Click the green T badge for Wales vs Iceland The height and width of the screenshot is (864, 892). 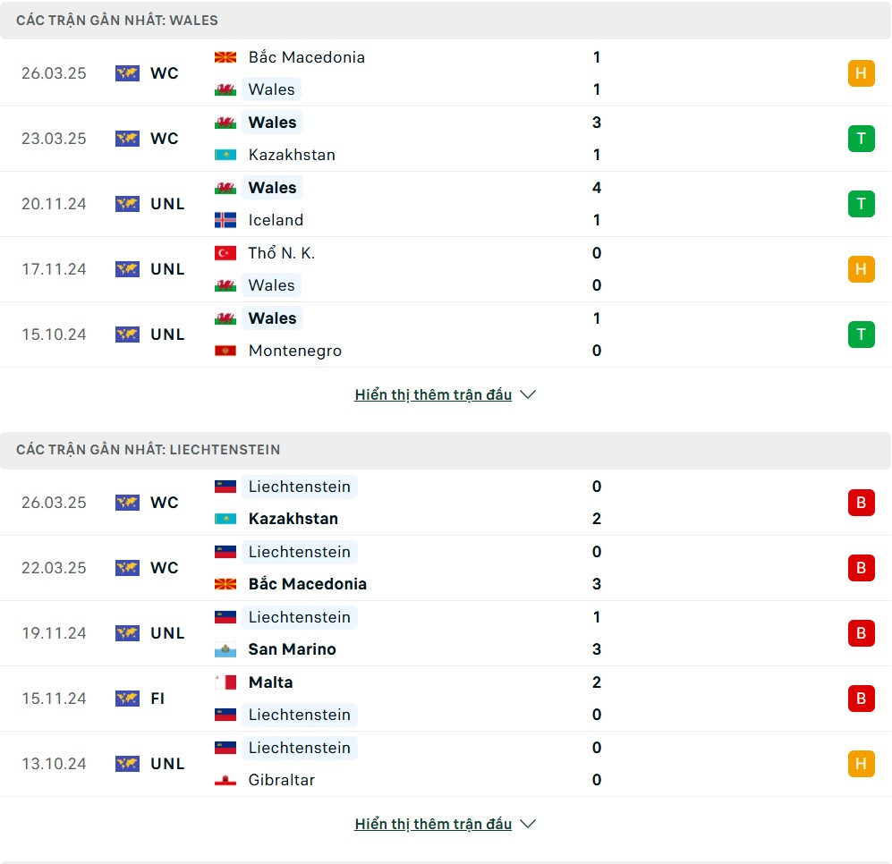click(862, 204)
